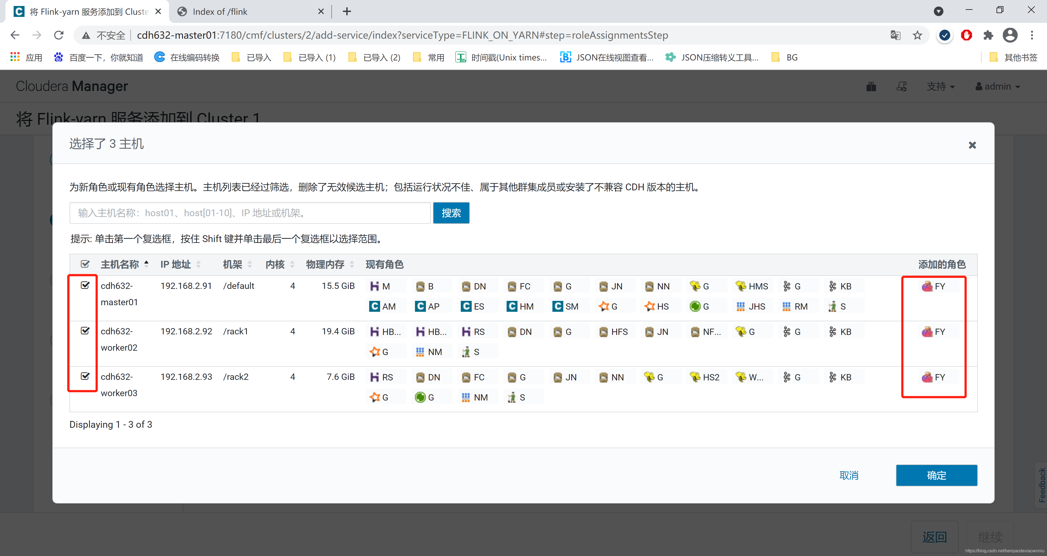This screenshot has height=556, width=1047.
Task: Close the host selection dialog
Action: pyautogui.click(x=972, y=145)
